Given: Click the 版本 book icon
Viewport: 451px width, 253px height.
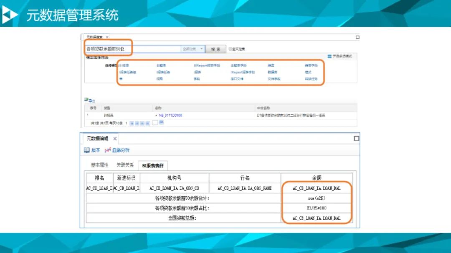Looking at the screenshot, I should tap(86, 150).
